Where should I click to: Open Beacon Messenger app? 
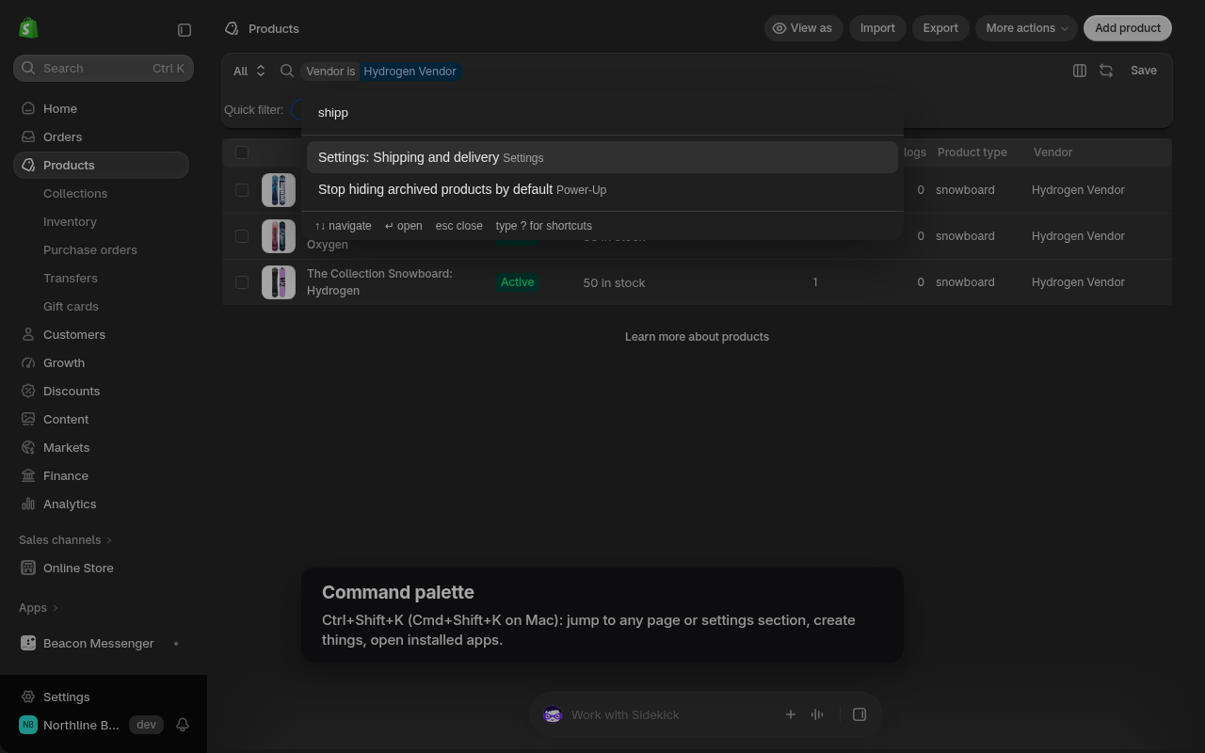[102, 643]
